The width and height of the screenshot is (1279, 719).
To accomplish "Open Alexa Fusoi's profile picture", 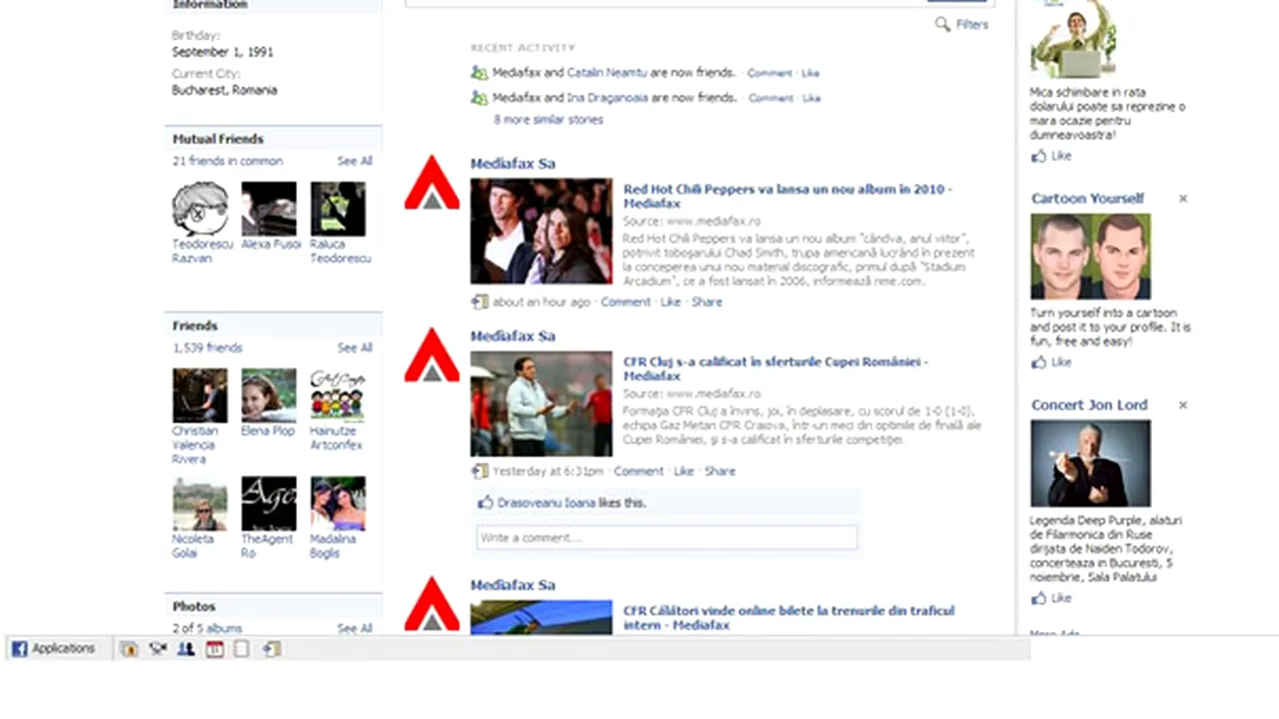I will tap(269, 209).
